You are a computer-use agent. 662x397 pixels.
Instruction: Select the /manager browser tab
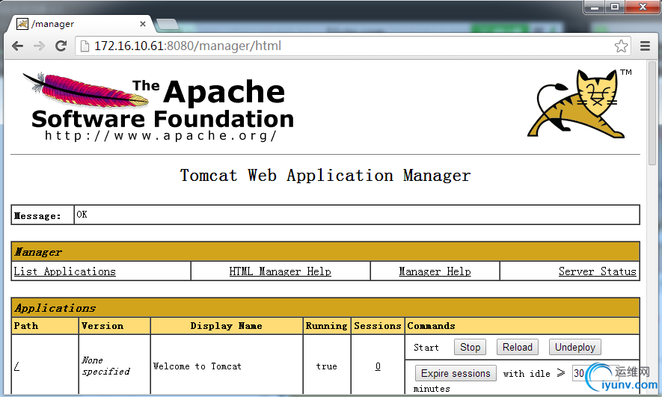coord(80,24)
